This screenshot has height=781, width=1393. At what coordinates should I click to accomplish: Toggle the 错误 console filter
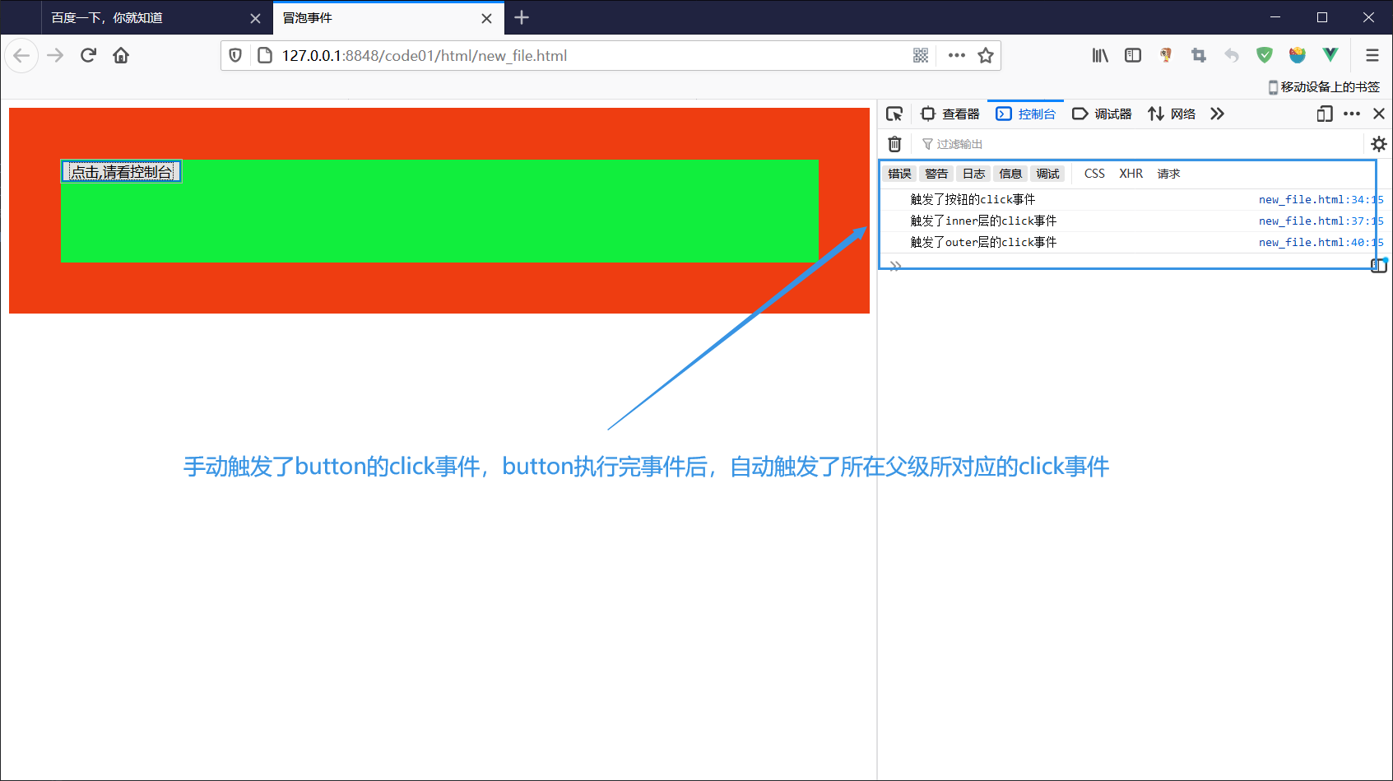click(x=899, y=174)
